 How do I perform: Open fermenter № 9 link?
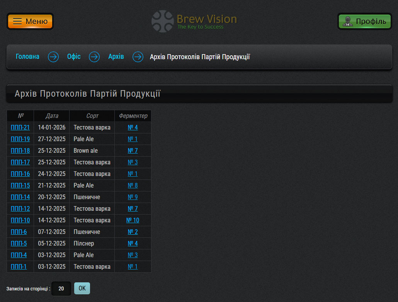pyautogui.click(x=133, y=197)
